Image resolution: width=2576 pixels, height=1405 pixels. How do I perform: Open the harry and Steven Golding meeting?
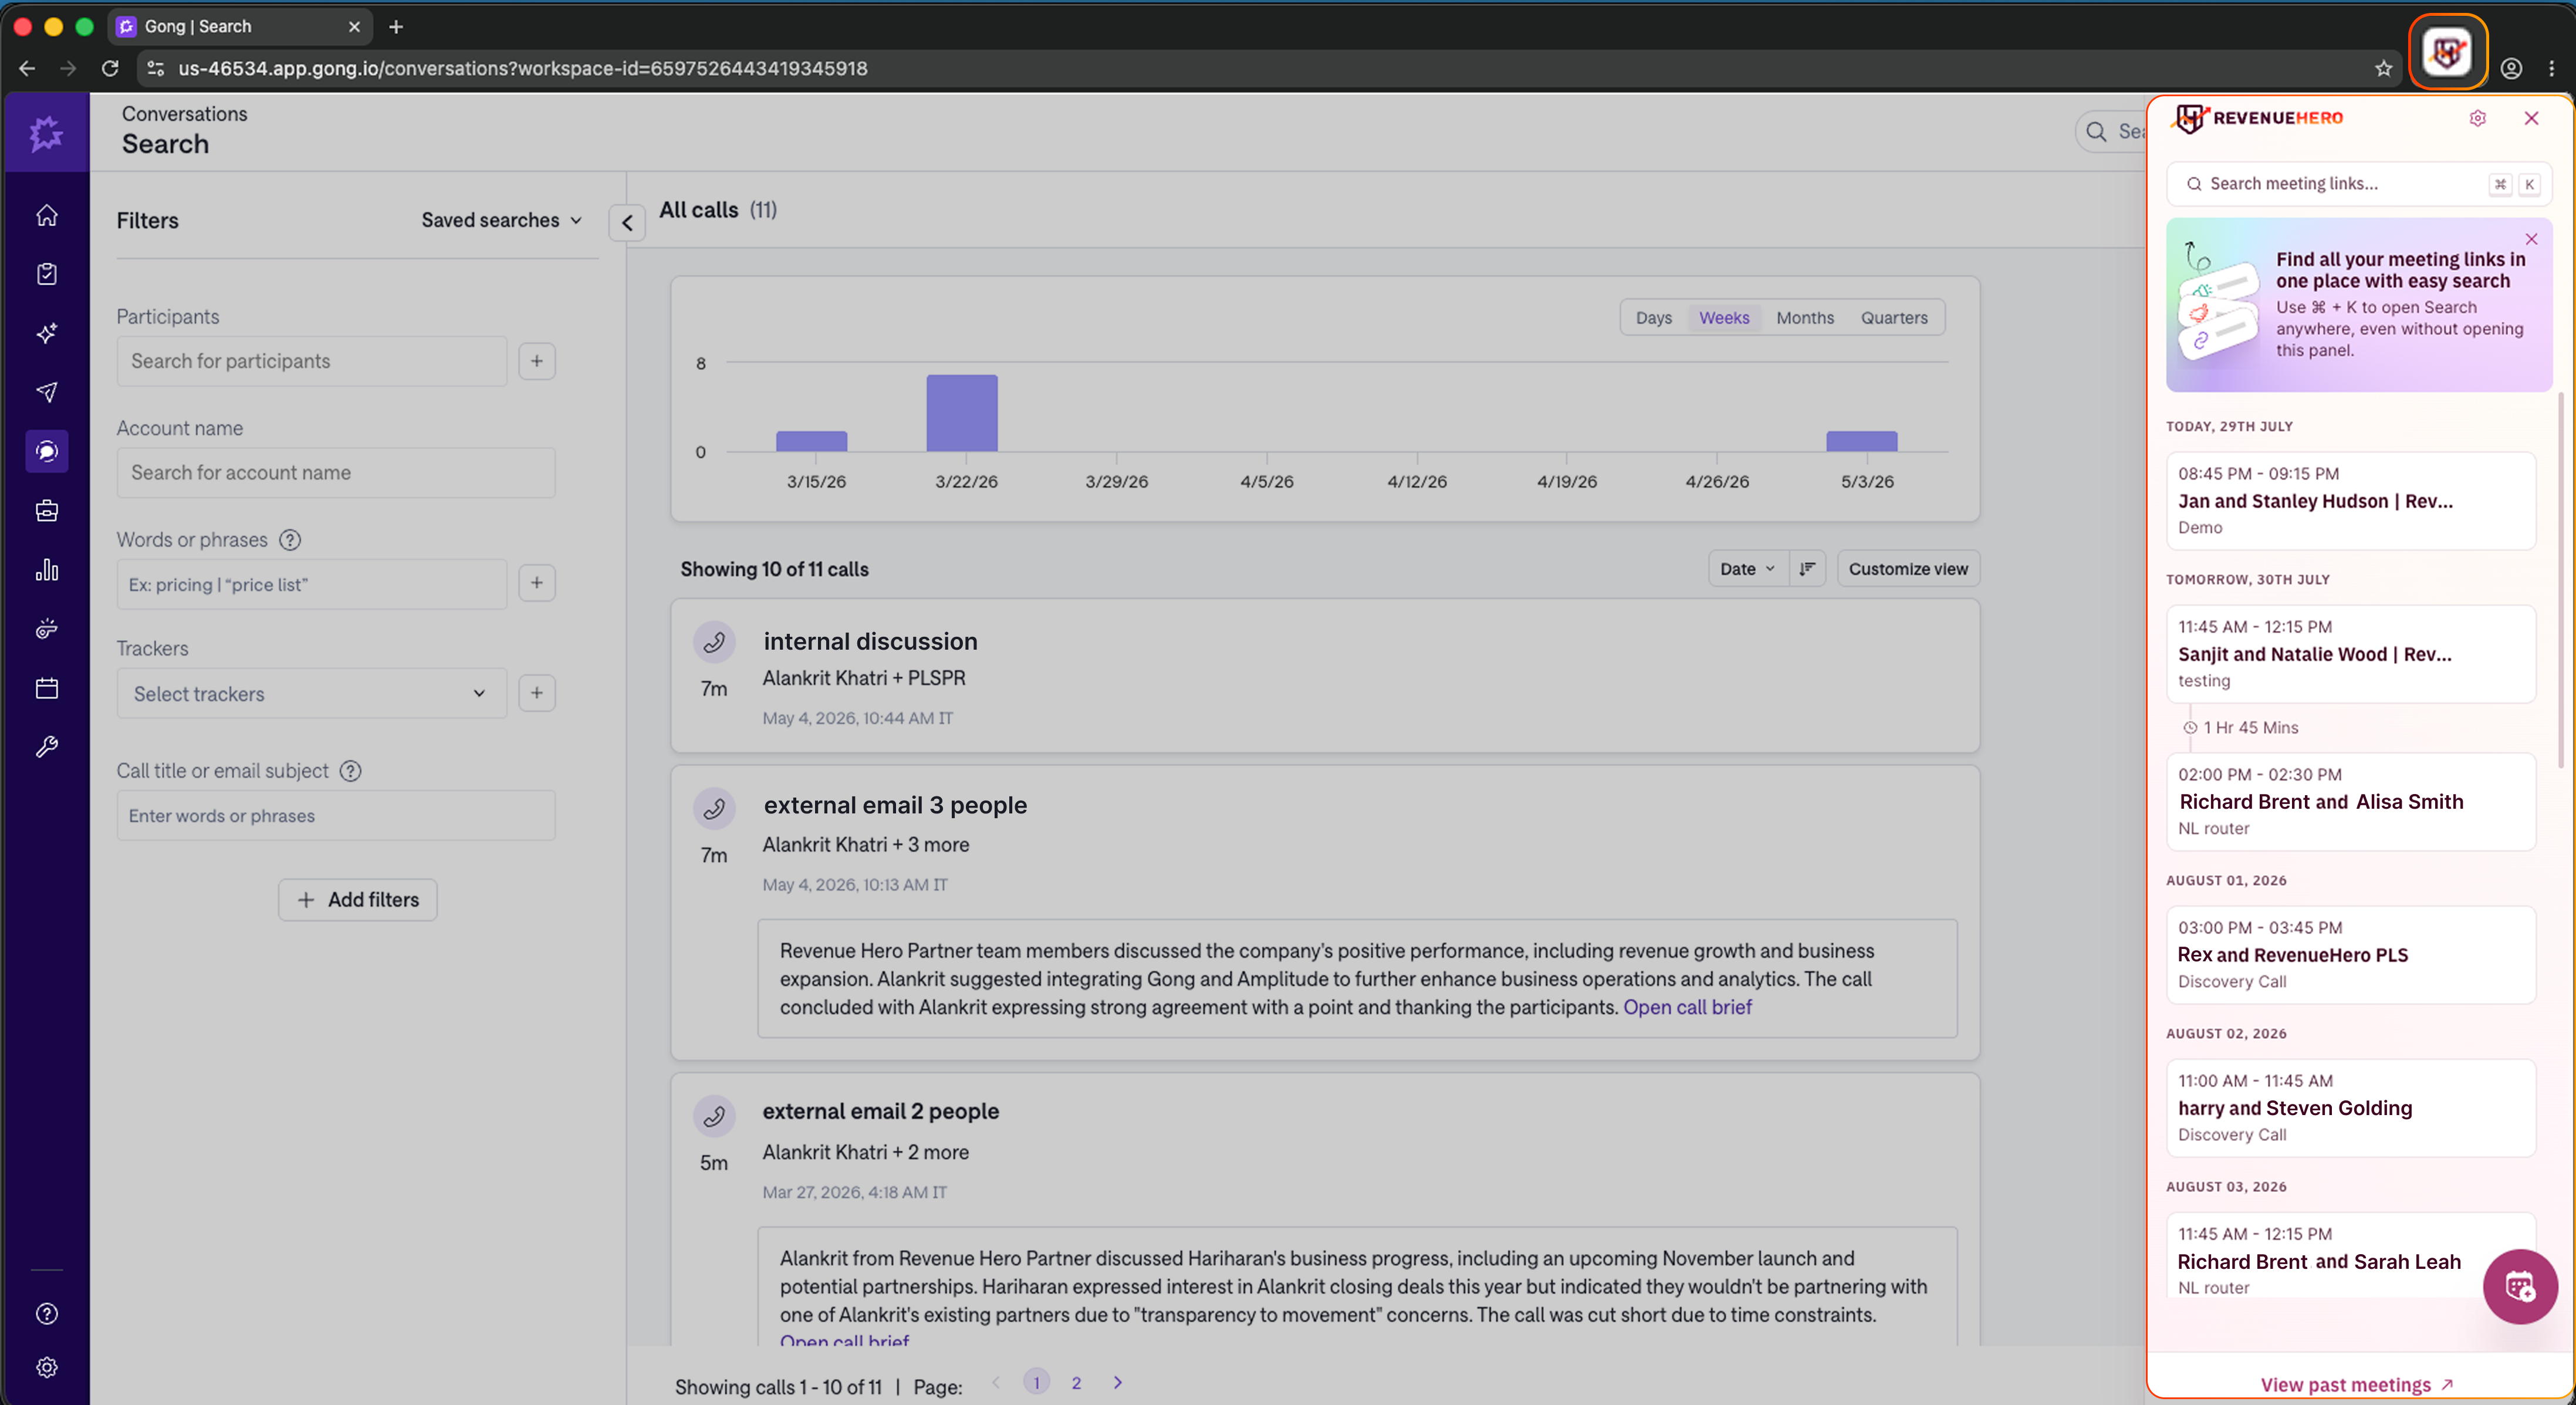(x=2351, y=1108)
